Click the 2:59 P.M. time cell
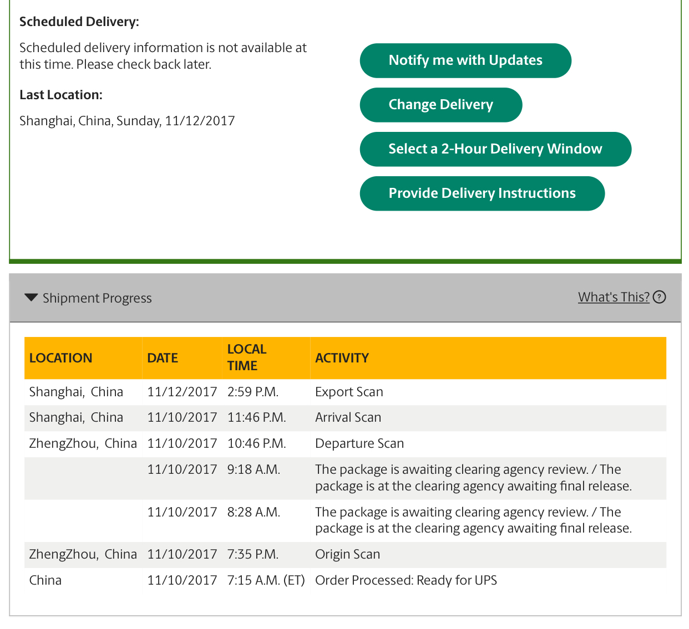689x629 pixels. [x=253, y=392]
